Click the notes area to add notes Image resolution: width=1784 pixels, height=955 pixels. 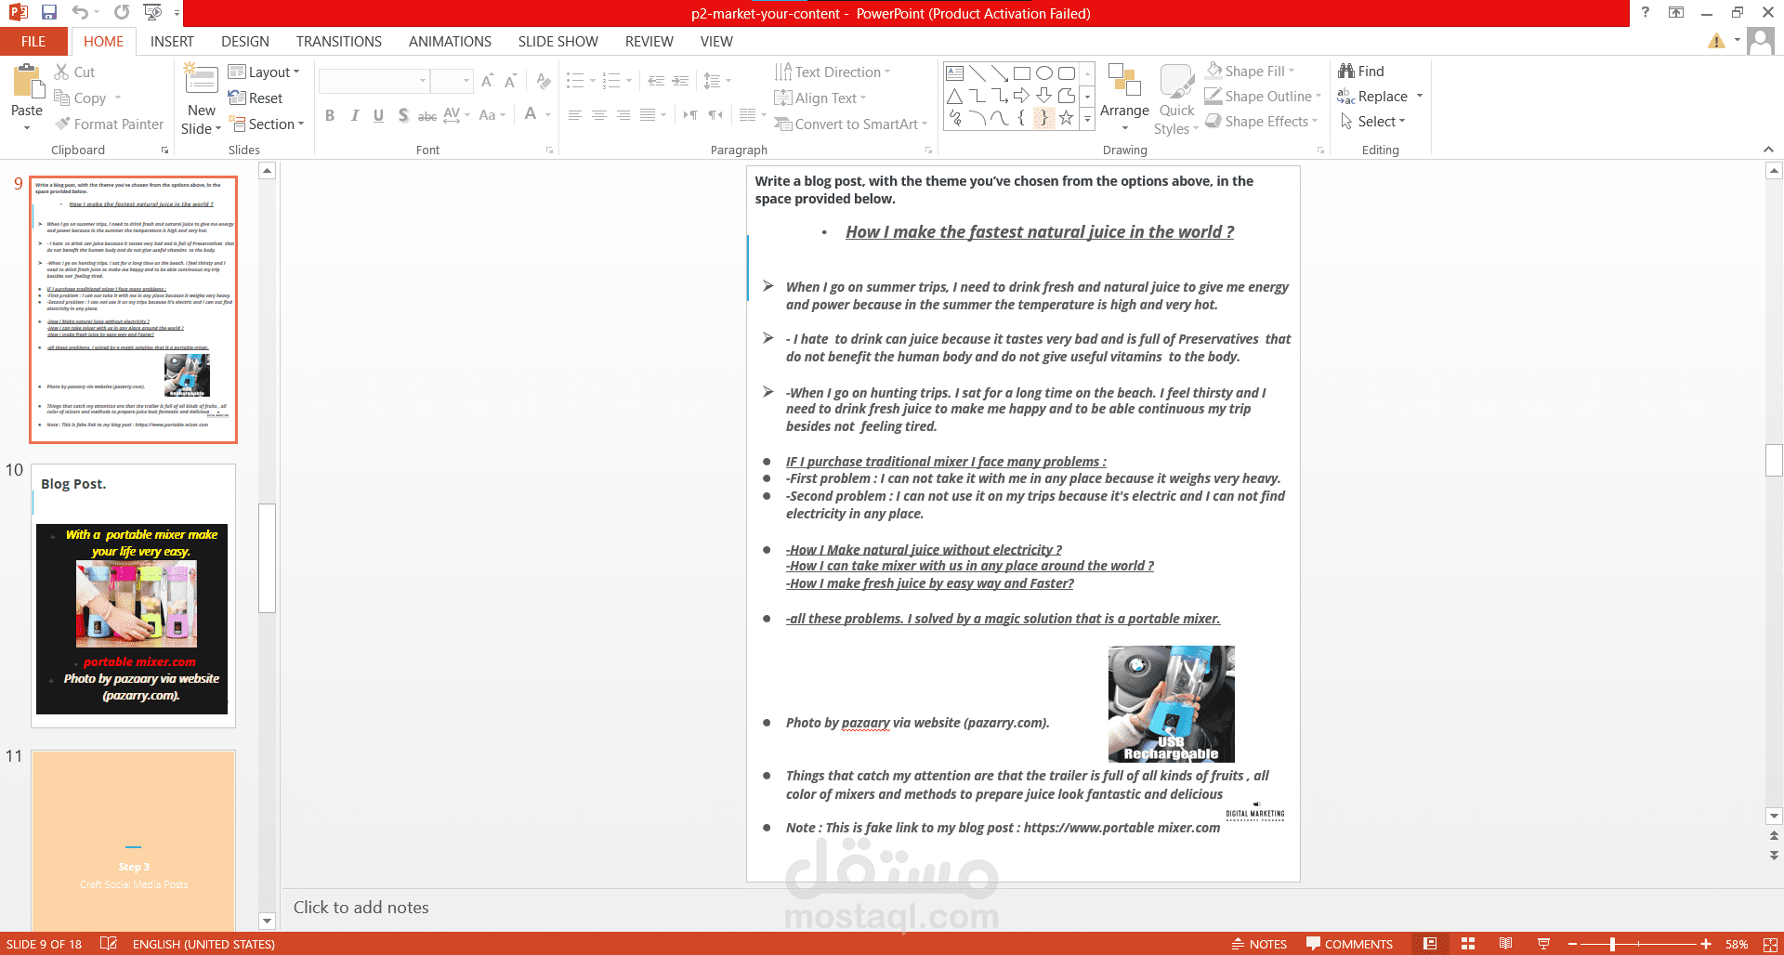coord(1022,908)
